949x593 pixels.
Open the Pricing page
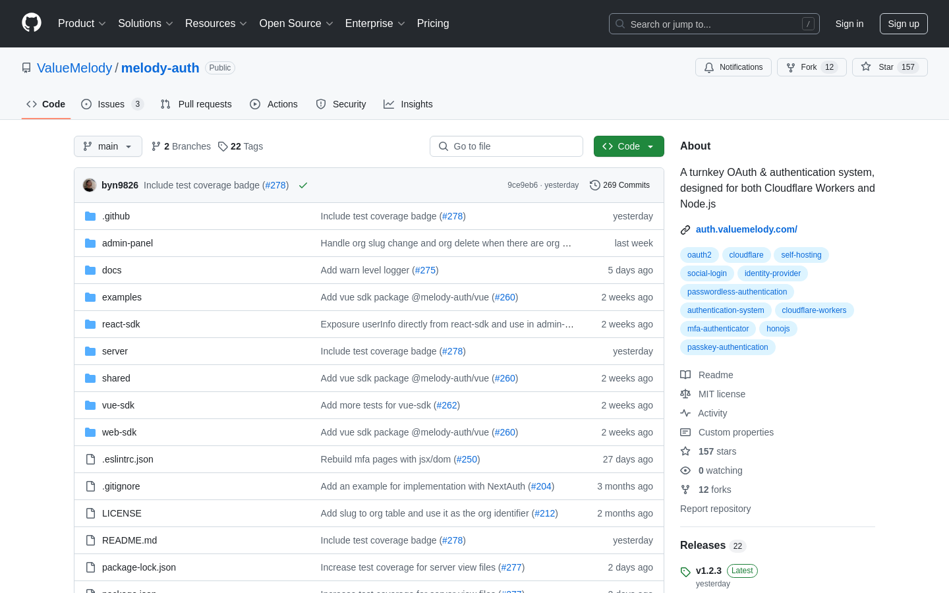coord(433,23)
